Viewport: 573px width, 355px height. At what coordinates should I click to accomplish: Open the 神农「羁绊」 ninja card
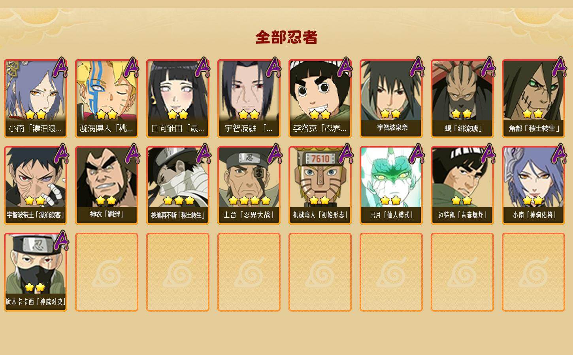[x=107, y=185]
